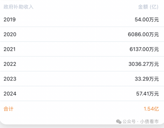Open the 小债看市 watermark text
Image resolution: width=164 pixels, height=128 pixels.
pyautogui.click(x=149, y=122)
